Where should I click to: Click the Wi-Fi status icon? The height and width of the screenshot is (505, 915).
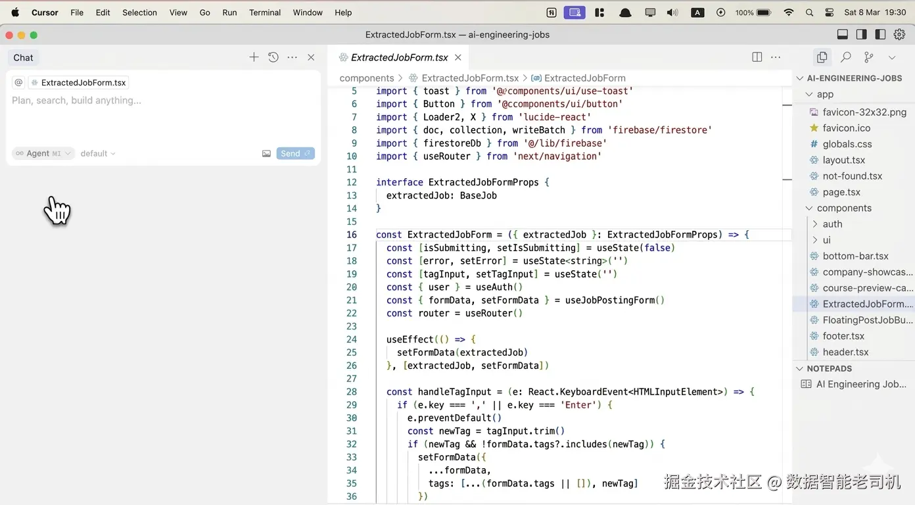coord(789,12)
